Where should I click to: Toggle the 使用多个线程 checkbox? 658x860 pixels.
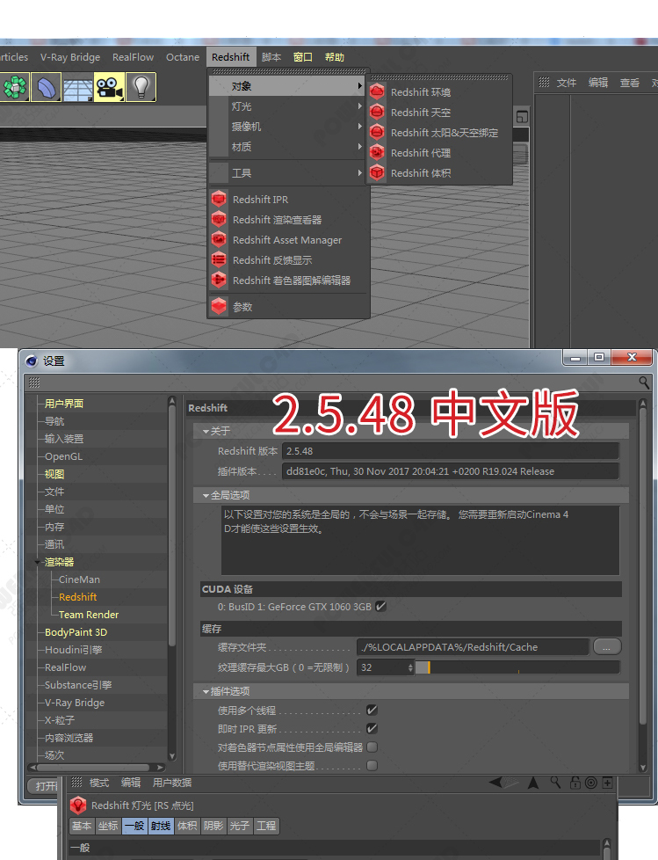(x=372, y=711)
